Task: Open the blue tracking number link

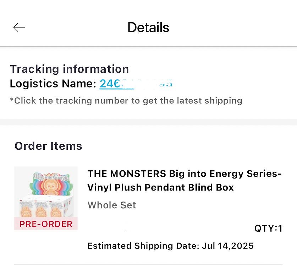Action: coord(111,84)
